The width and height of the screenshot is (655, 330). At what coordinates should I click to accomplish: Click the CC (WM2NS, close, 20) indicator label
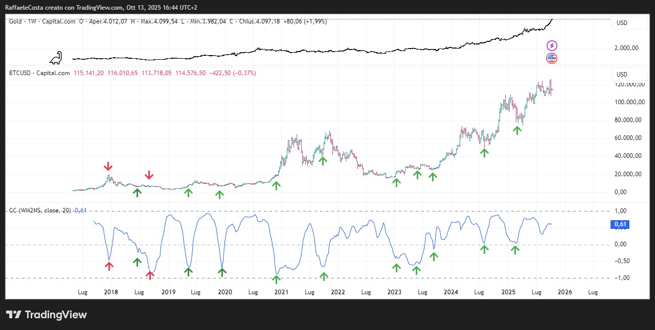point(40,210)
